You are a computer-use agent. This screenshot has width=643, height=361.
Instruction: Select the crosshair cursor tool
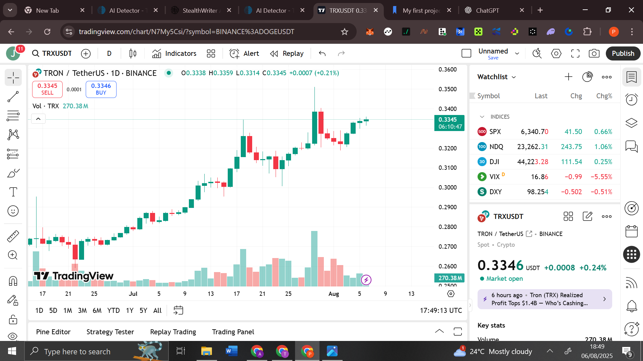point(13,78)
